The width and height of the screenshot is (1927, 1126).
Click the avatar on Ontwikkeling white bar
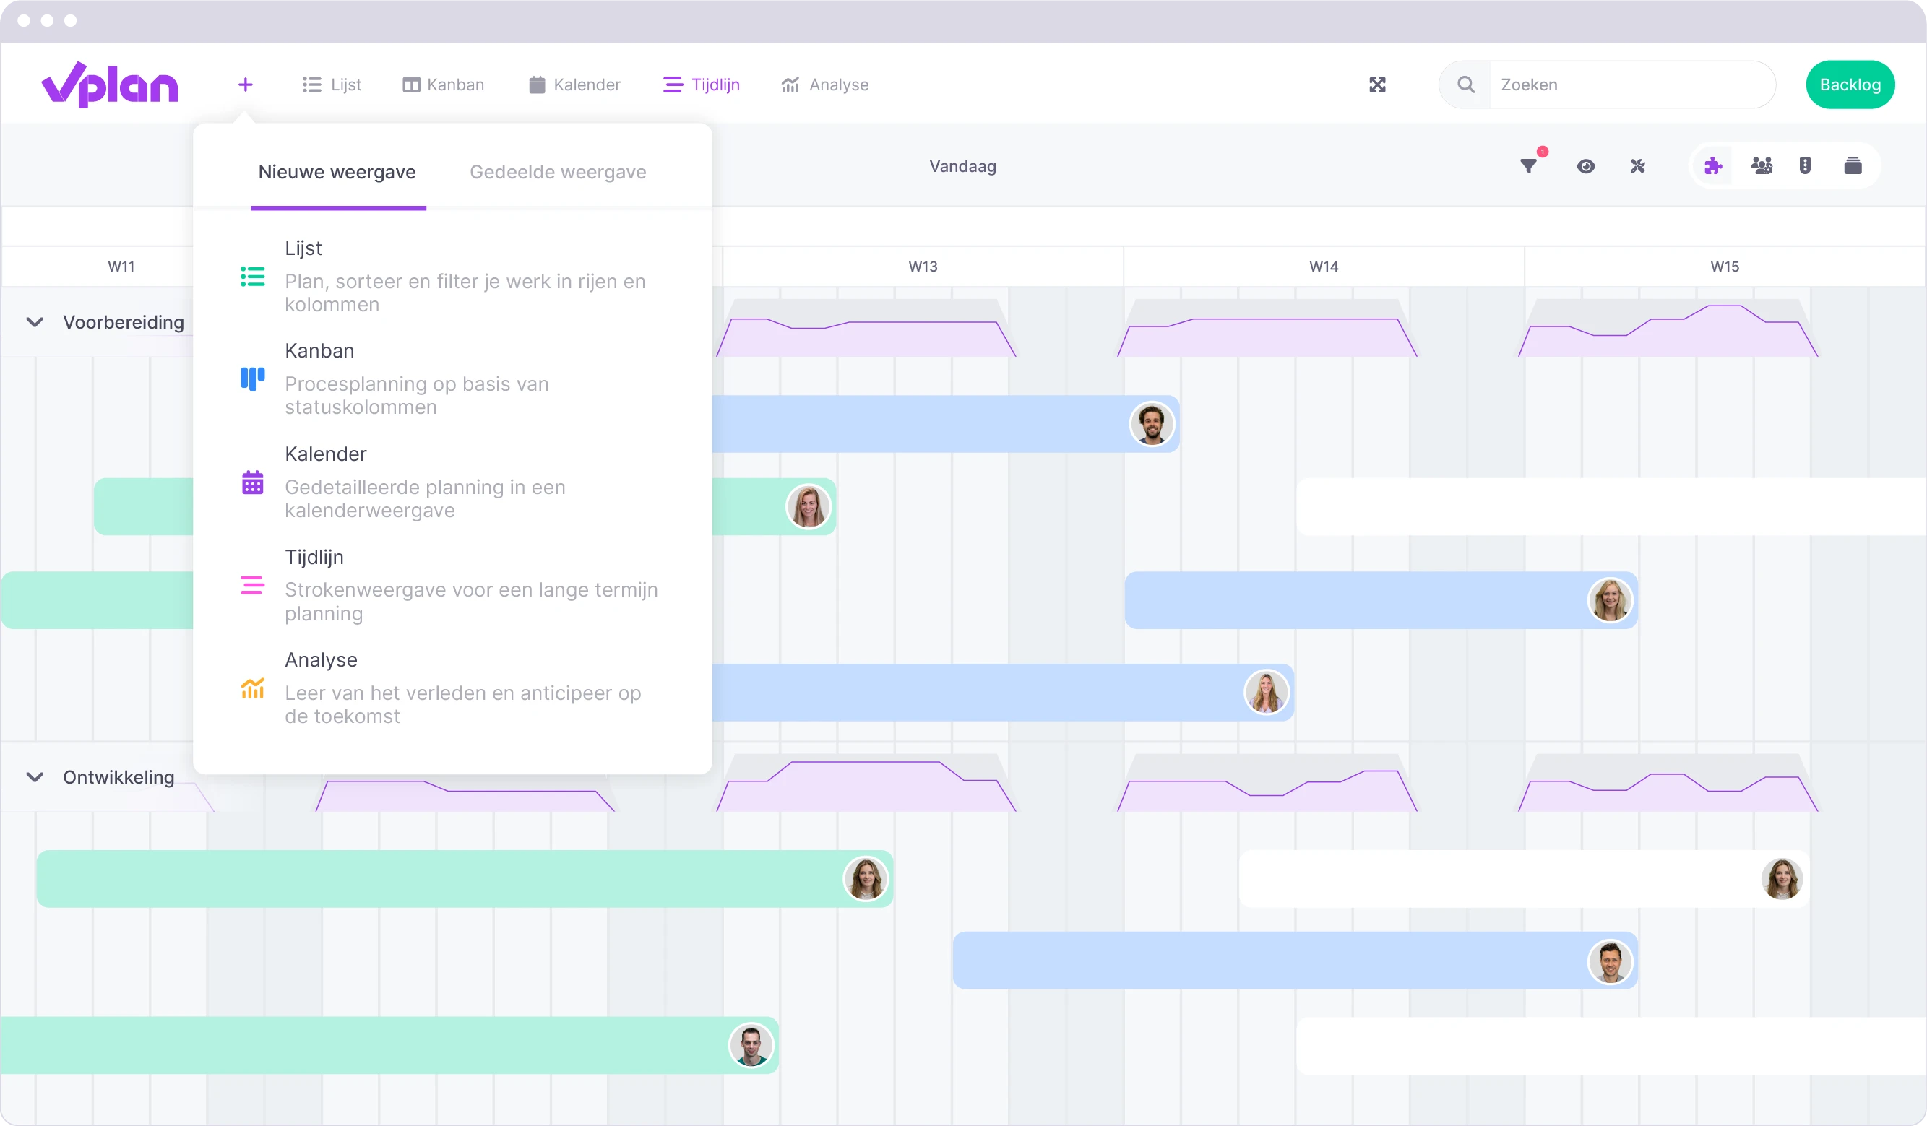[x=1782, y=879]
